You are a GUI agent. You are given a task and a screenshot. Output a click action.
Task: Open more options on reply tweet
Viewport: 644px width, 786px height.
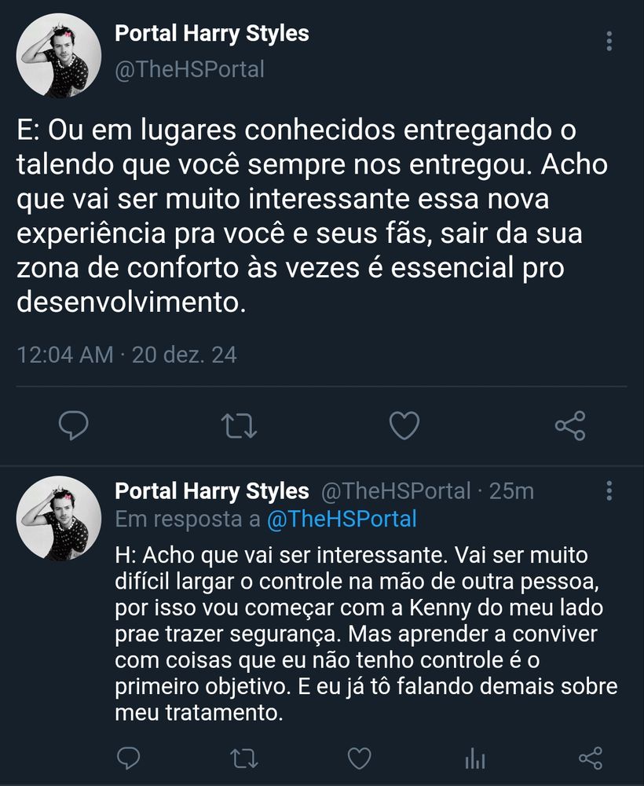609,492
